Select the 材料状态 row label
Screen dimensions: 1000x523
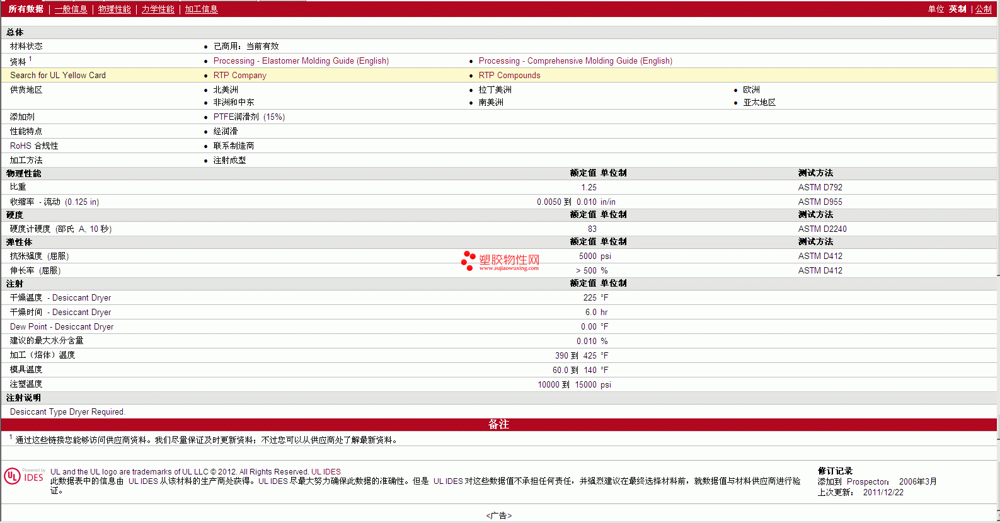click(x=26, y=46)
